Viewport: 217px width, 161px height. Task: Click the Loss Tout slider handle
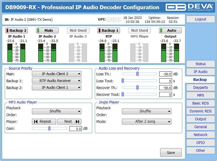[x=123, y=81]
